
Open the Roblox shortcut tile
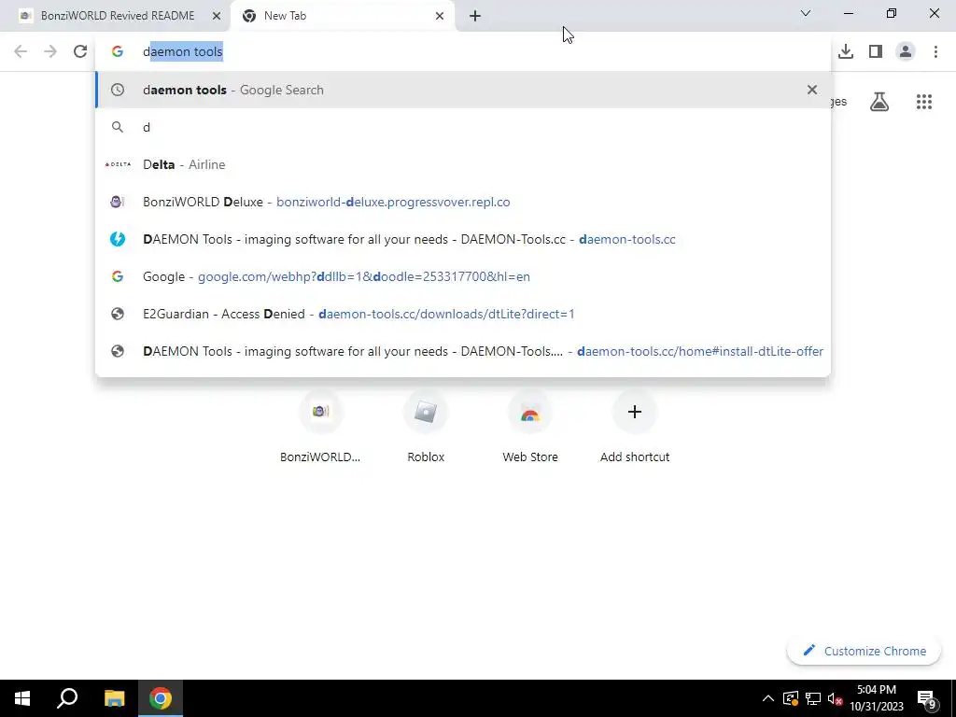[x=426, y=427]
